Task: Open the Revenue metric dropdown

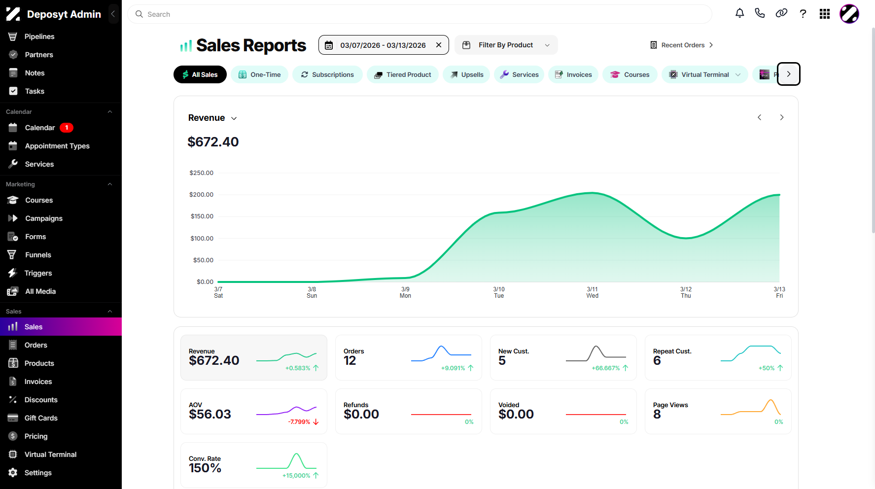Action: (212, 118)
